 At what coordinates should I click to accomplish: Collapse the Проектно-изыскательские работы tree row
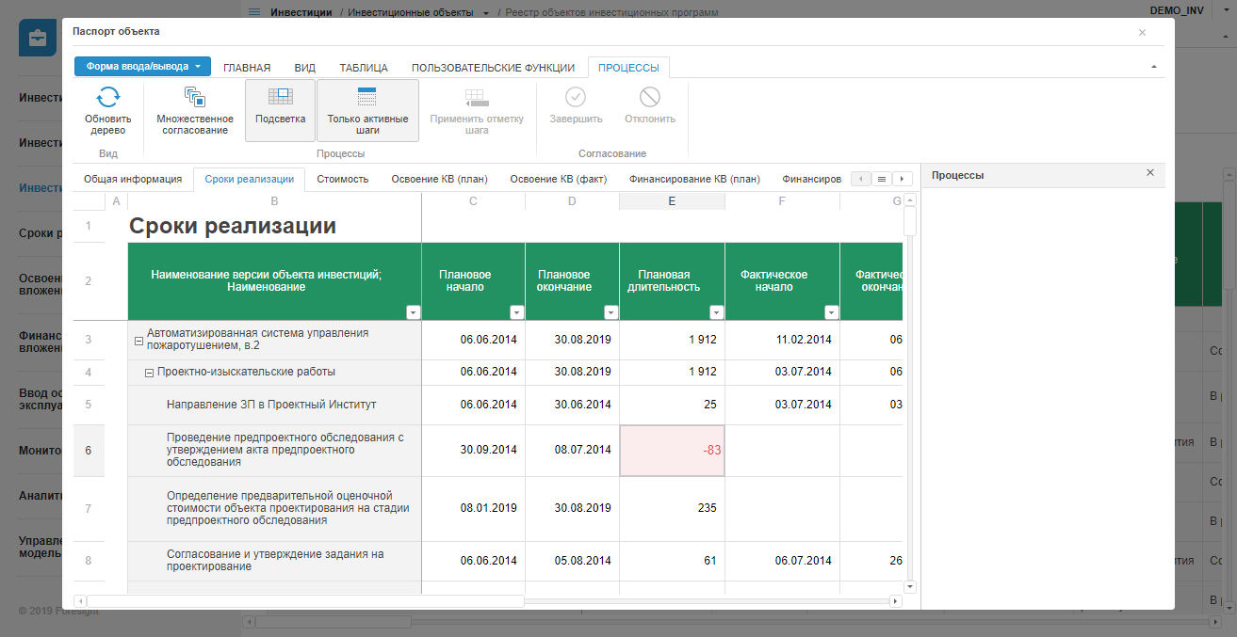point(149,373)
